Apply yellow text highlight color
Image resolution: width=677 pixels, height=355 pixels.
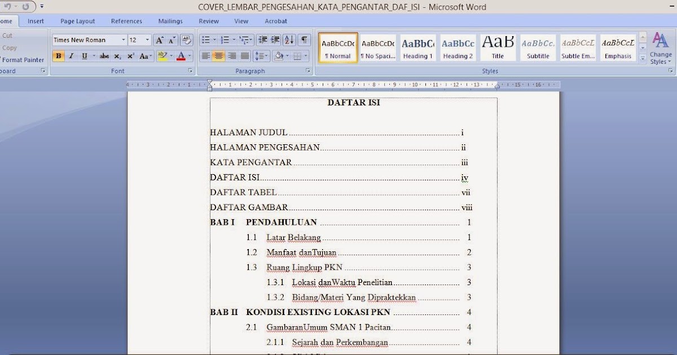(162, 56)
